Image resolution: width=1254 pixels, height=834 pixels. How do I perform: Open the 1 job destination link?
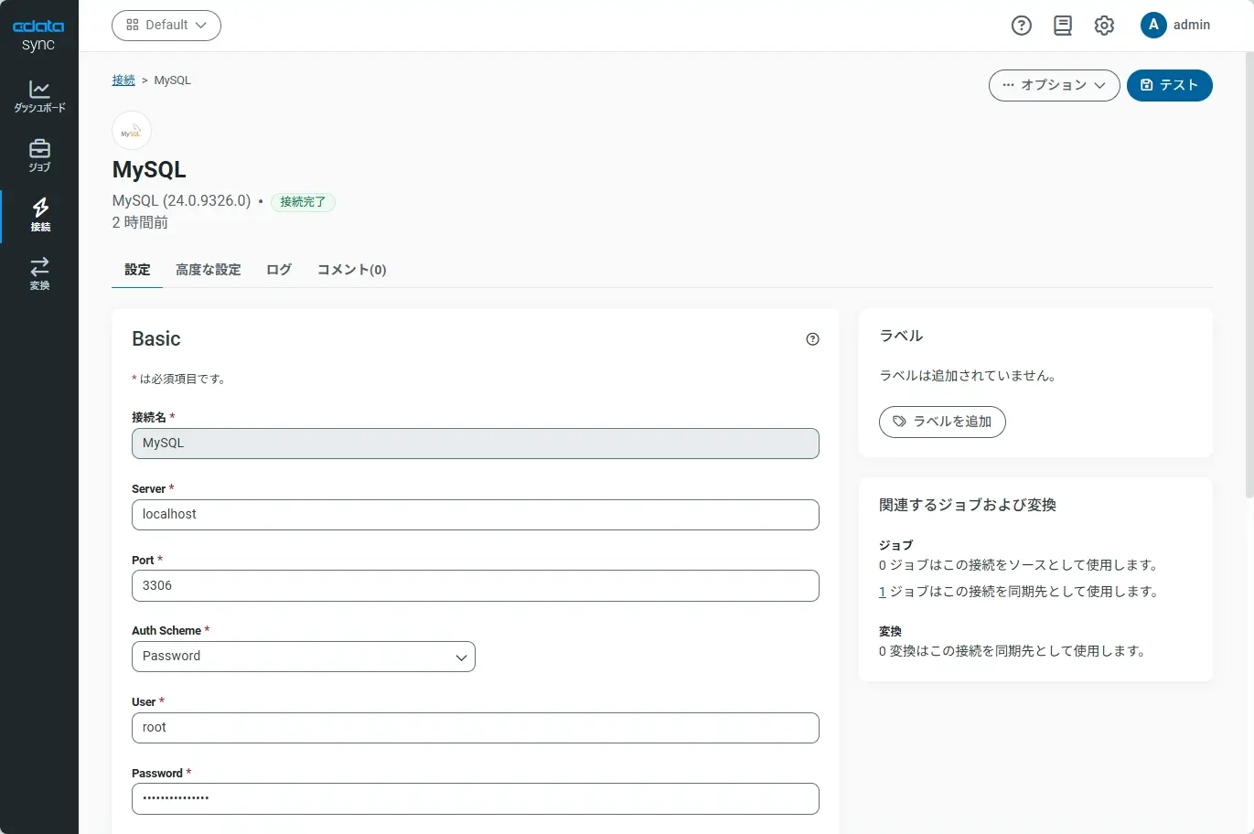point(883,592)
